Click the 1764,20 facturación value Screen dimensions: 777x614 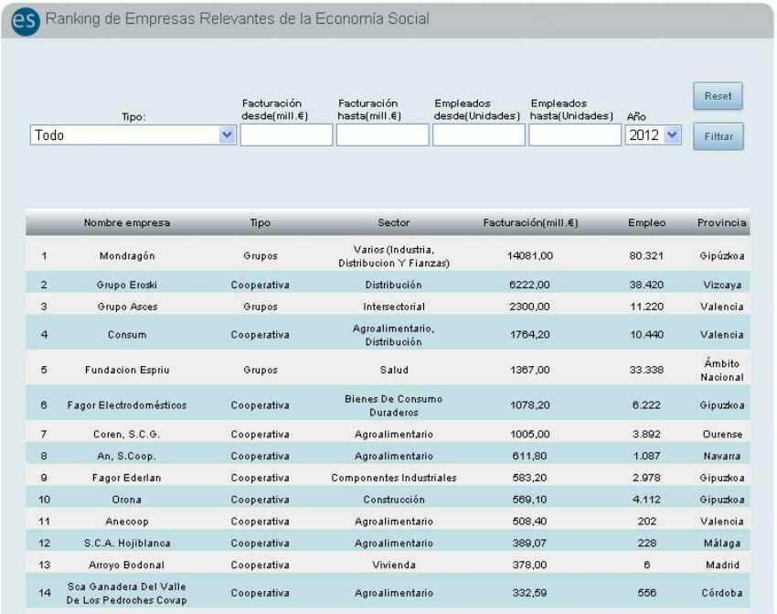(529, 335)
